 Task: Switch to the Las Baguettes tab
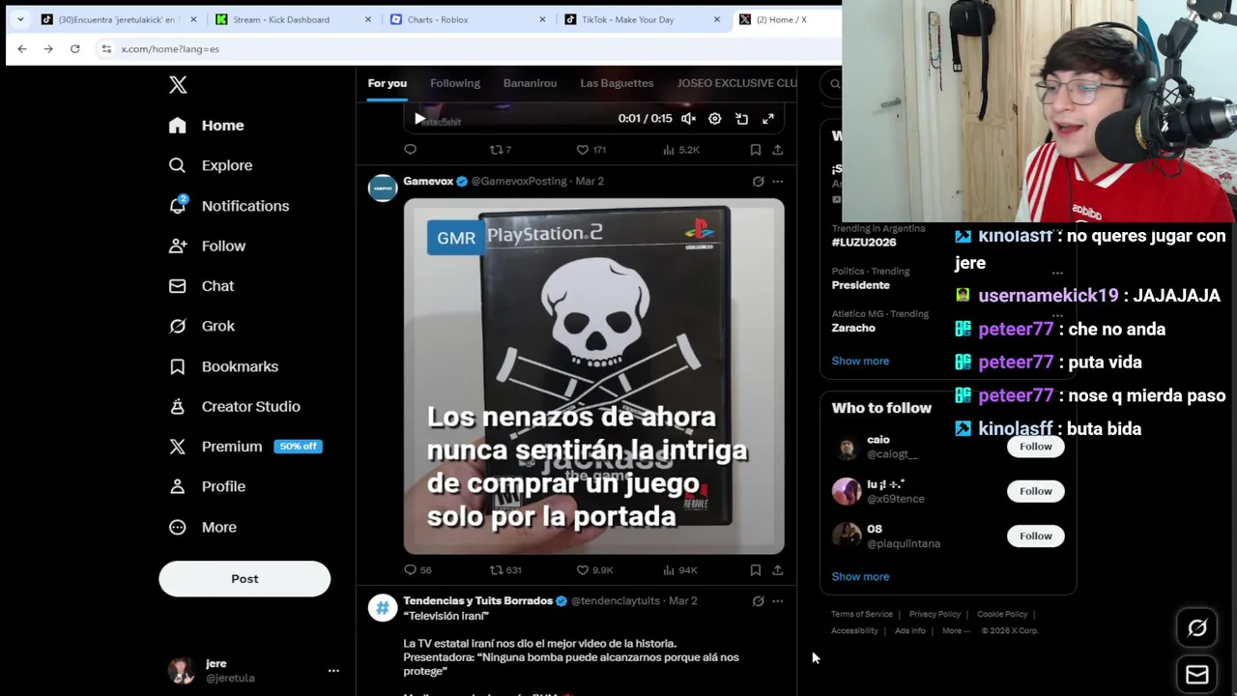tap(617, 83)
